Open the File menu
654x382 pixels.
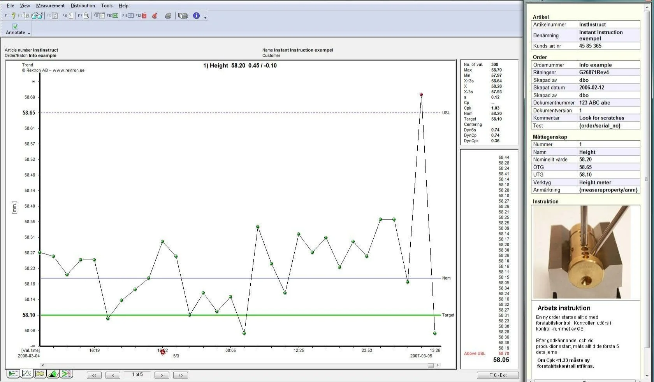pos(11,5)
